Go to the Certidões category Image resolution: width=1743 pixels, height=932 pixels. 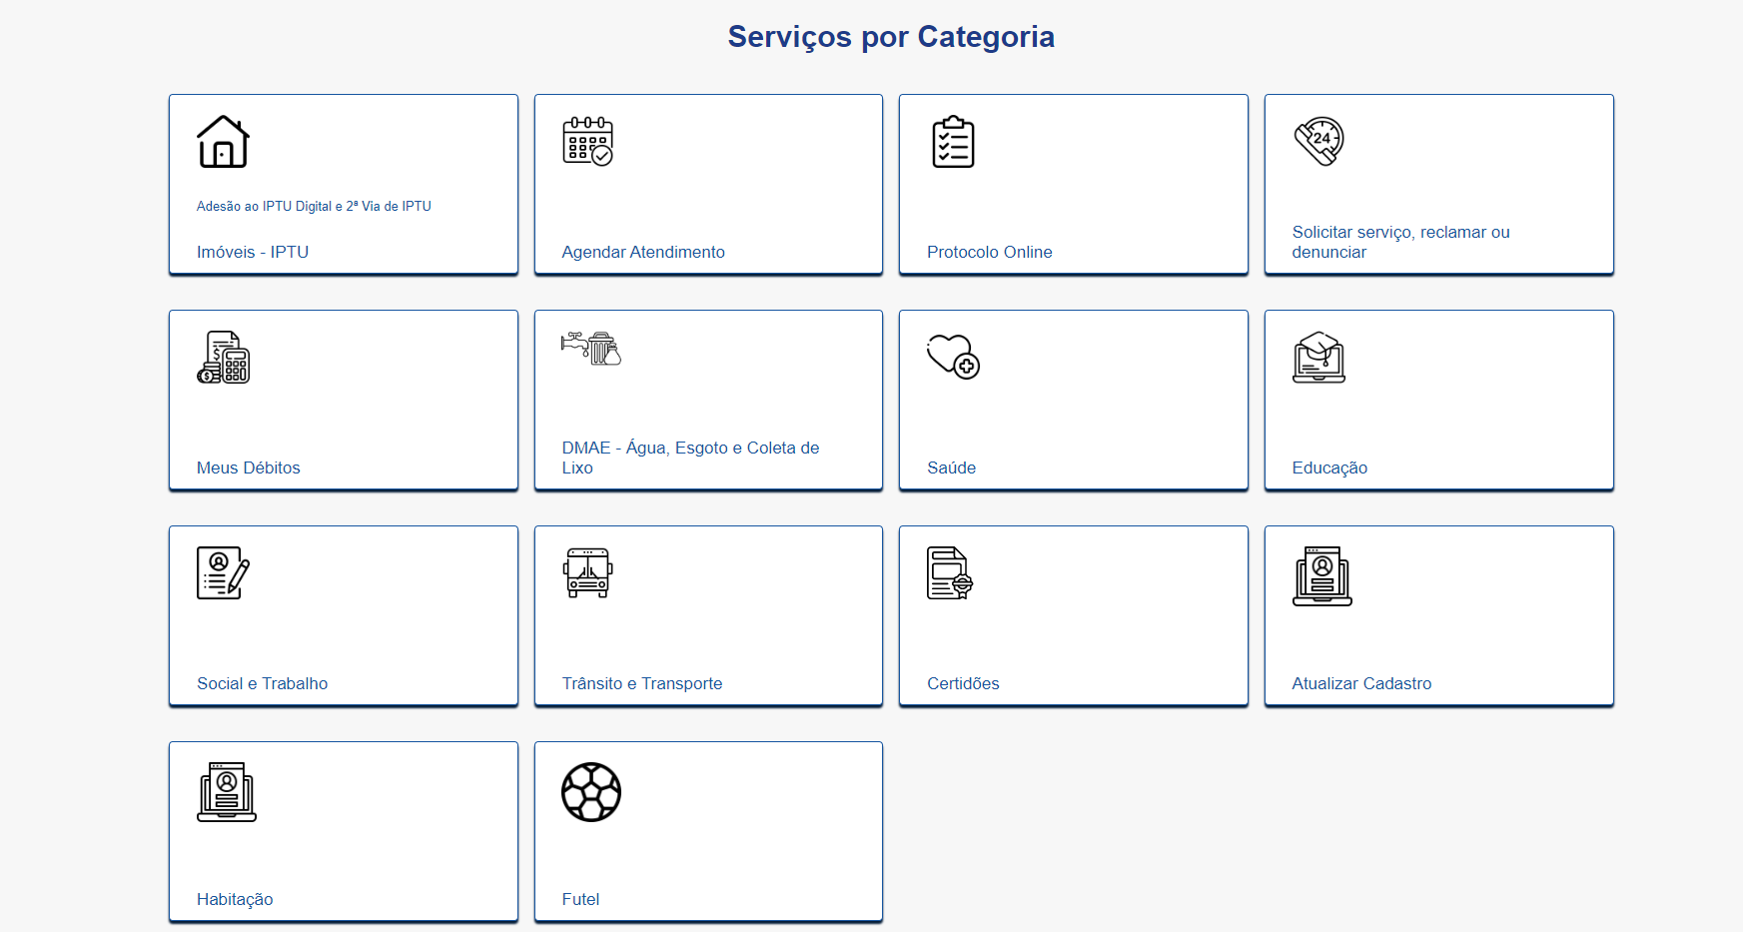coord(963,683)
